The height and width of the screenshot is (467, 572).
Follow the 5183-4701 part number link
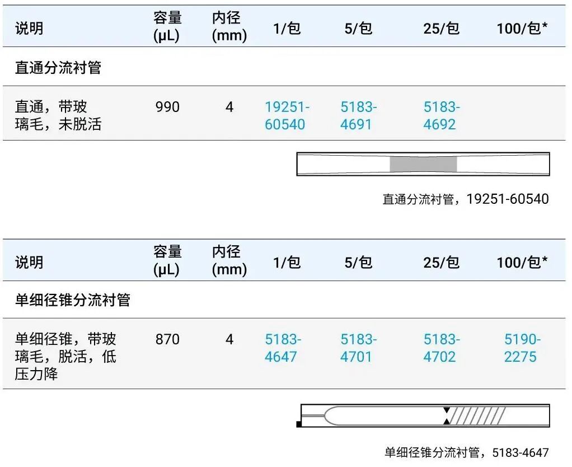coord(358,348)
